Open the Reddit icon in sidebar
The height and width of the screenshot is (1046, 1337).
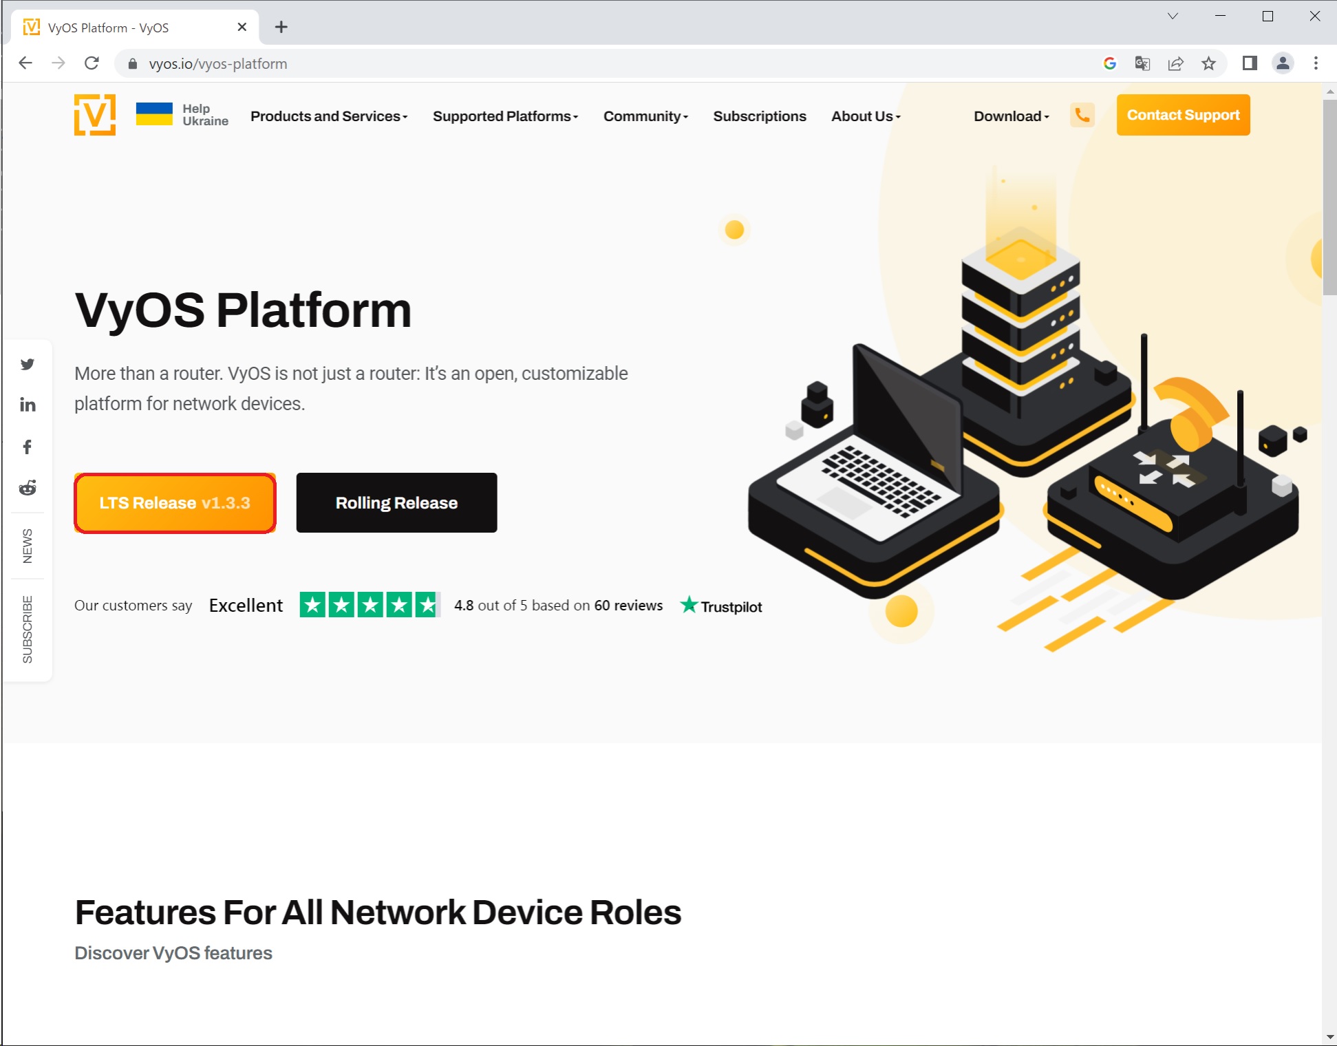coord(28,488)
